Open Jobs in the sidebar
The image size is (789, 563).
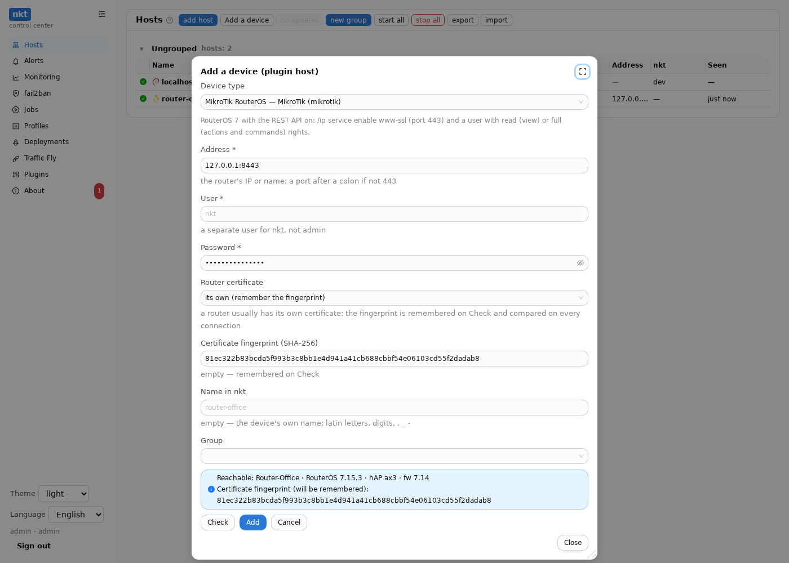click(58, 110)
